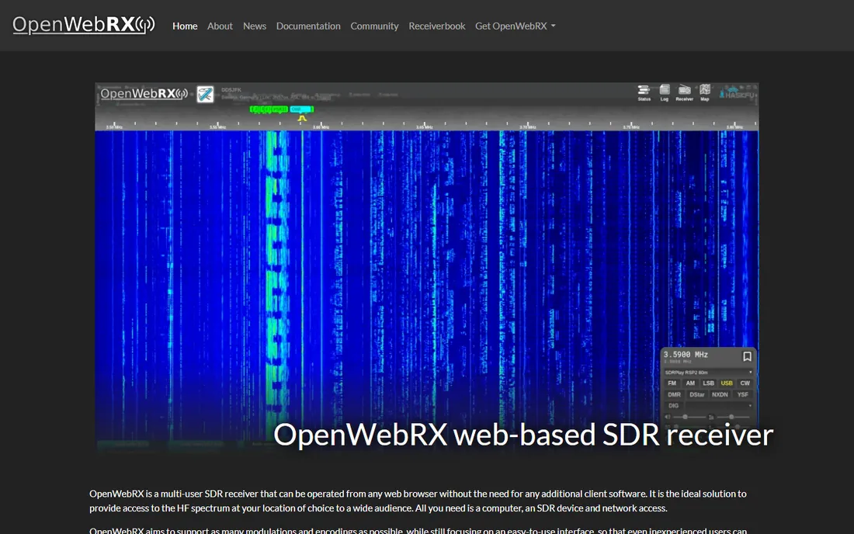Image resolution: width=854 pixels, height=534 pixels.
Task: Open the Receiverbook link
Action: (437, 26)
